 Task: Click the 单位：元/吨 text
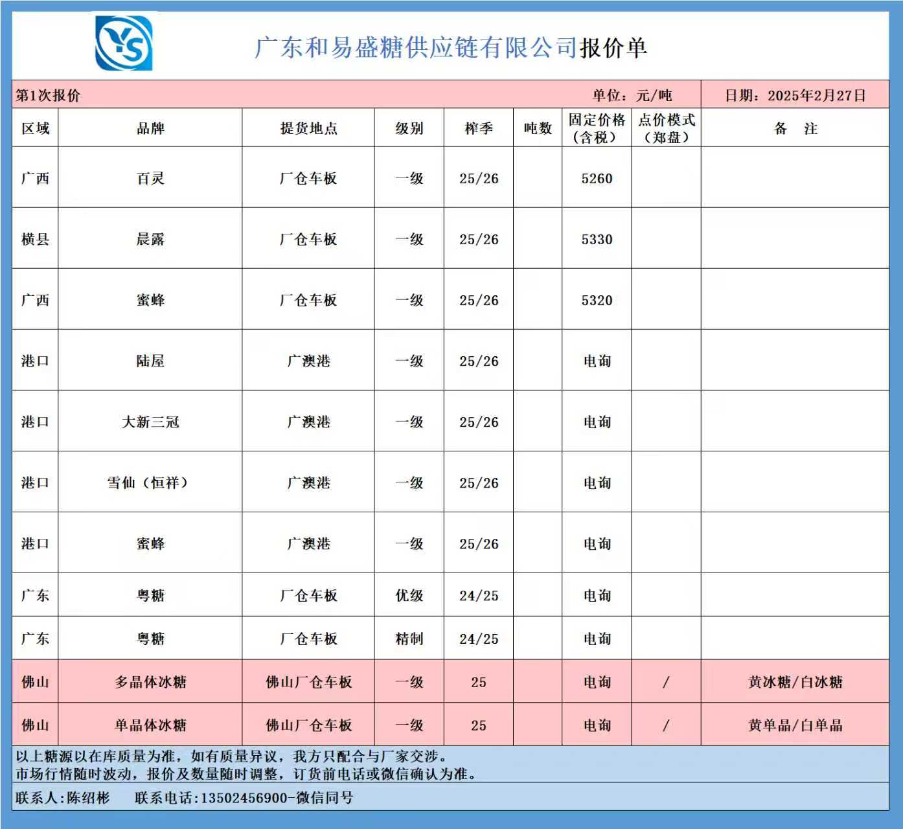coord(632,96)
